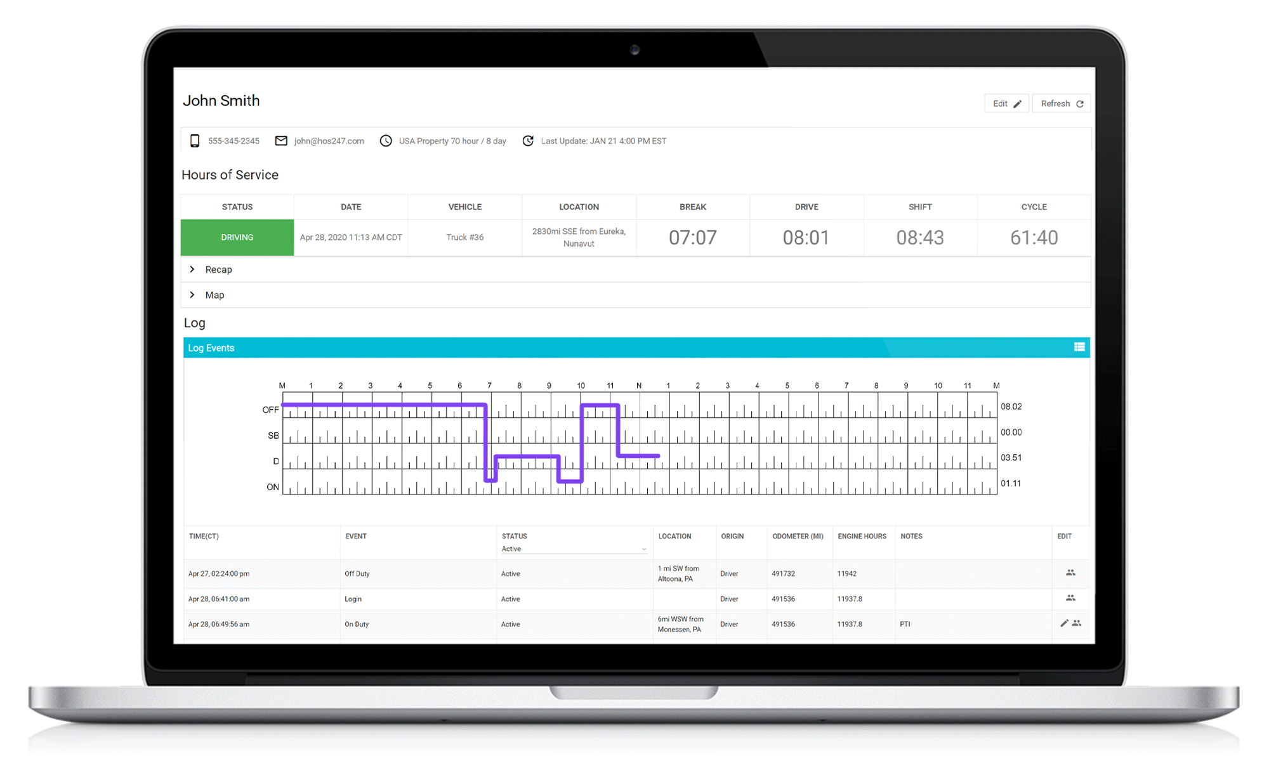This screenshot has height=761, width=1269.
Task: Click the purple graph line at the D row
Action: (x=527, y=457)
